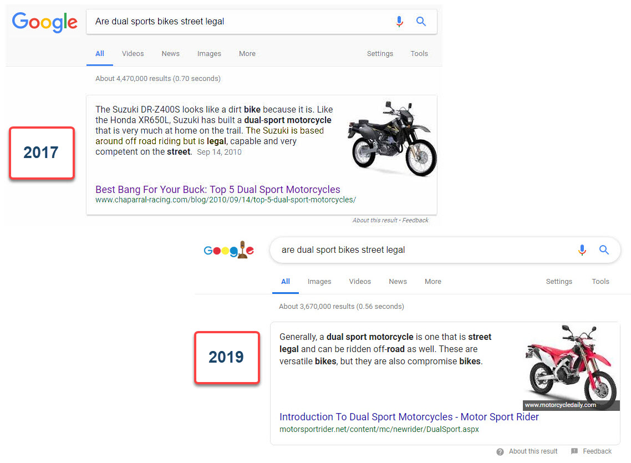Viewport: 631px width, 463px height.
Task: Open the More dropdown in 2017 tabs
Action: click(247, 54)
